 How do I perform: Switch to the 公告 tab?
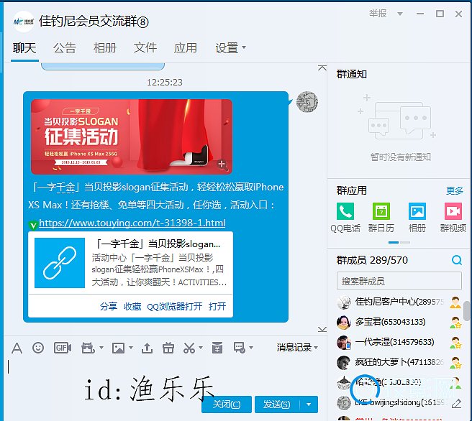(x=65, y=48)
